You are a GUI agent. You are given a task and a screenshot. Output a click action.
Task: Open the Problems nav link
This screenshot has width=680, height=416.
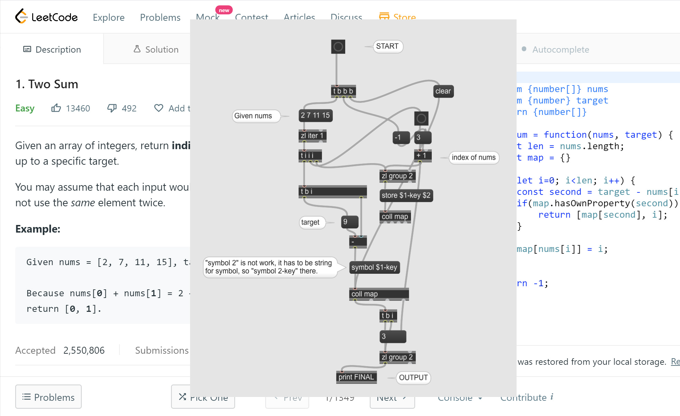point(160,17)
